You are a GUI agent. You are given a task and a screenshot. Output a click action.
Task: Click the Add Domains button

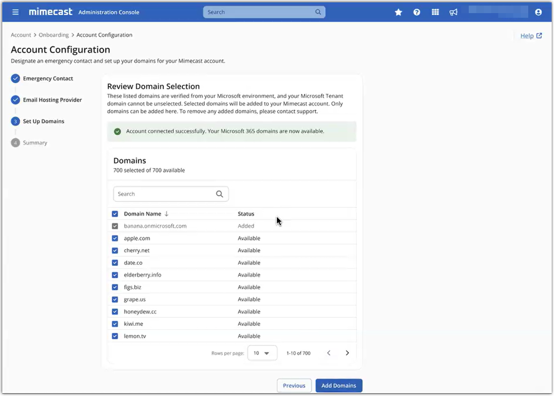(x=339, y=386)
